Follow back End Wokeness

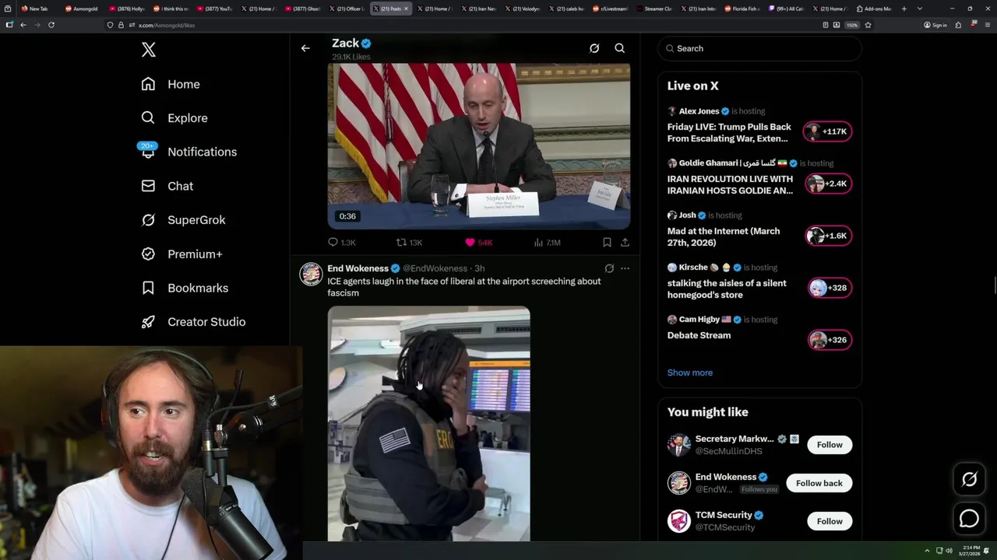tap(819, 483)
